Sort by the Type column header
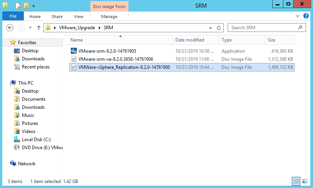The width and height of the screenshot is (313, 188). click(x=242, y=40)
